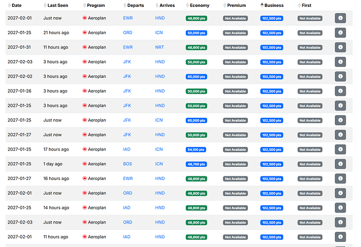Click 50,000 pts badge in ORD to ICN row
Image resolution: width=361 pixels, height=247 pixels.
point(196,33)
